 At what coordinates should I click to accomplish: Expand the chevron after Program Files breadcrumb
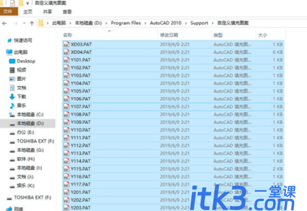pyautogui.click(x=145, y=23)
